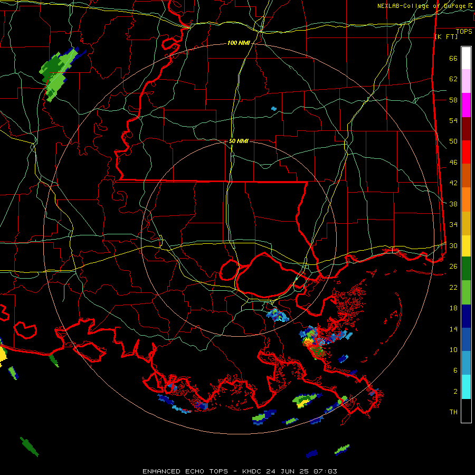
Task: Select the magenta swatch between 62 and 58
Action: 466,105
